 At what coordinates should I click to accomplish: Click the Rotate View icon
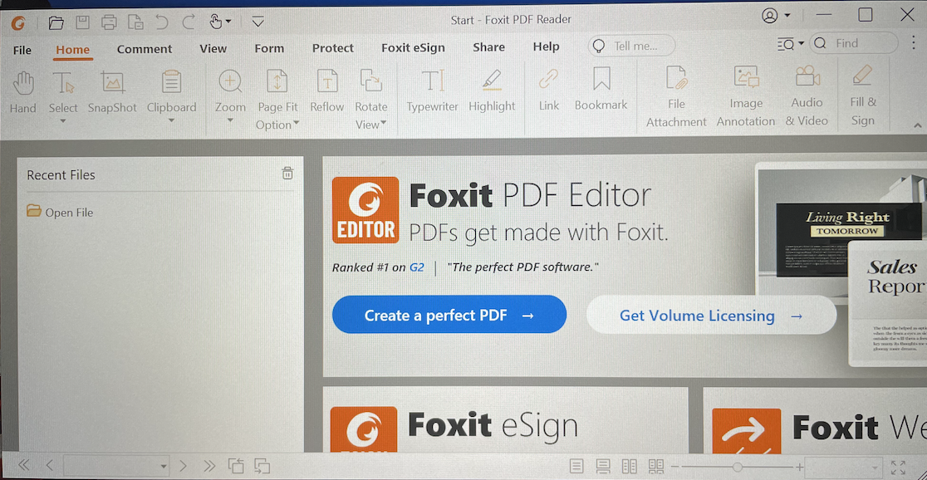371,81
